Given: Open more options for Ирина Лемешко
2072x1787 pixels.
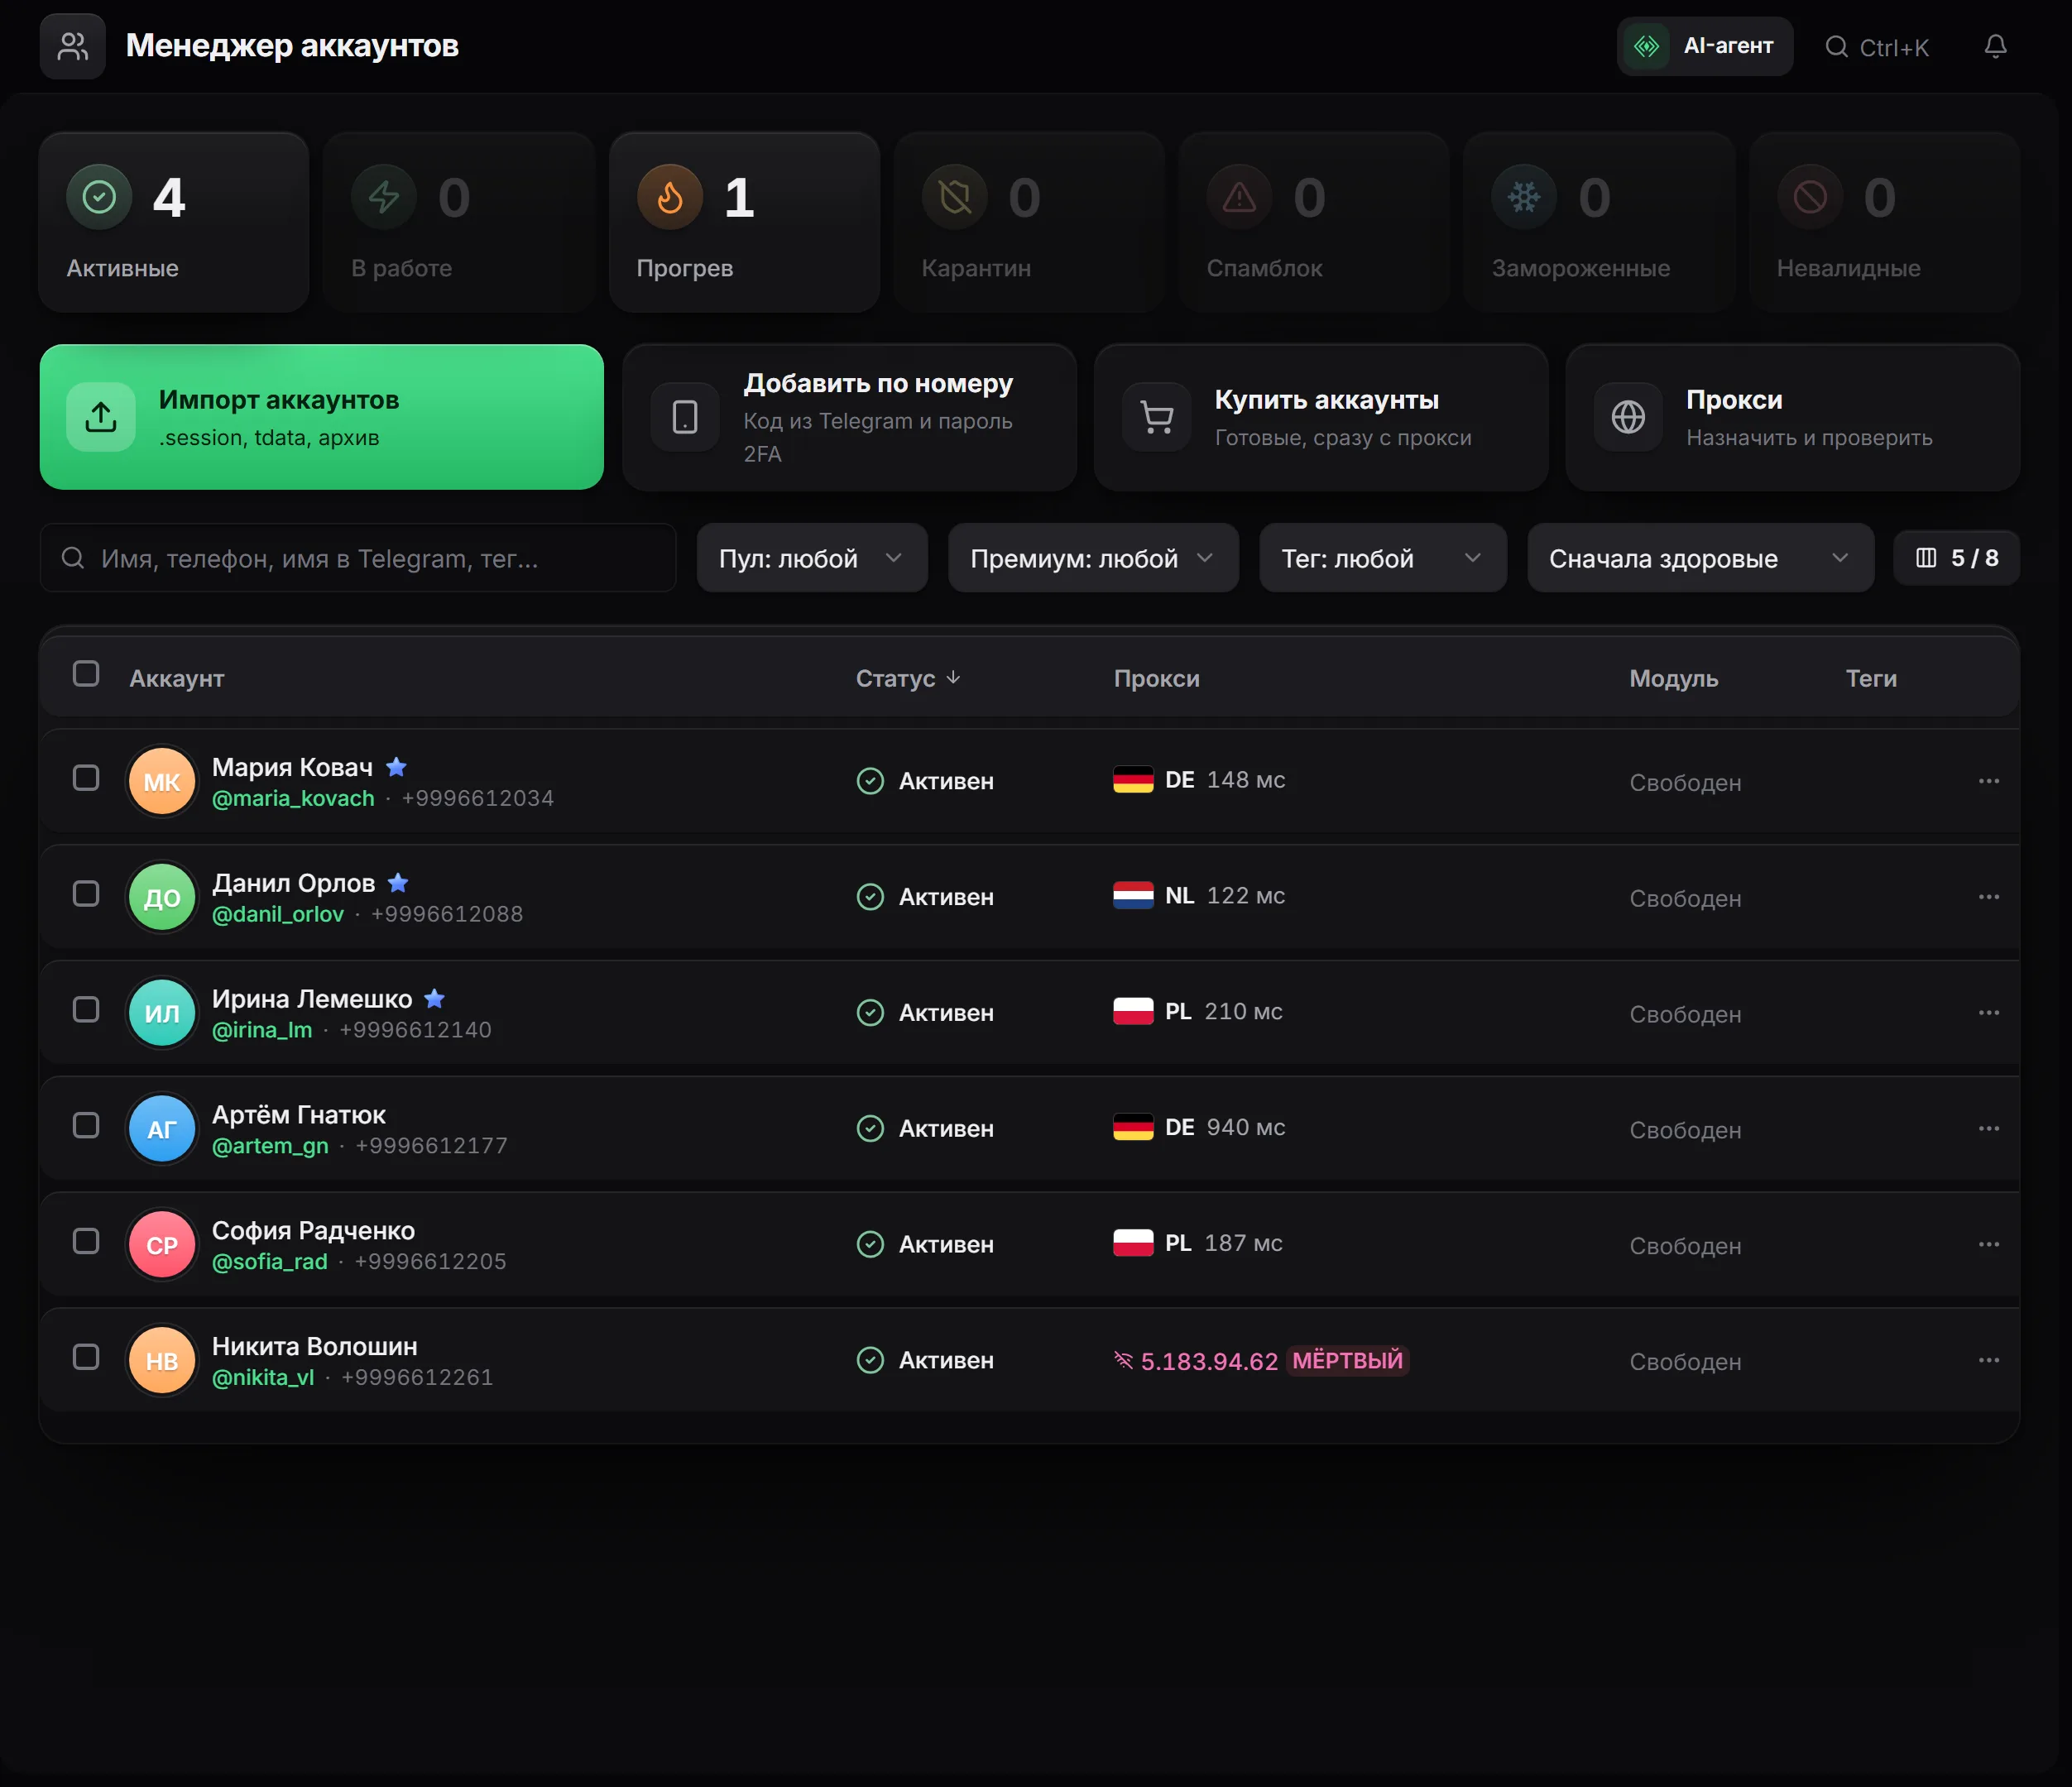Looking at the screenshot, I should click(1988, 1013).
